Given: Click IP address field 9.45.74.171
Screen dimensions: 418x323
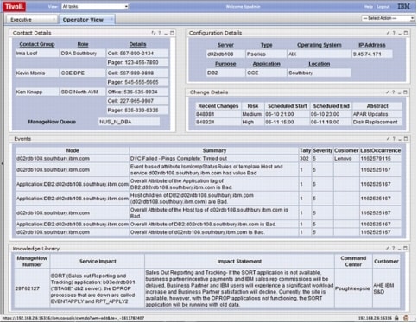Looking at the screenshot, I should click(x=372, y=54).
